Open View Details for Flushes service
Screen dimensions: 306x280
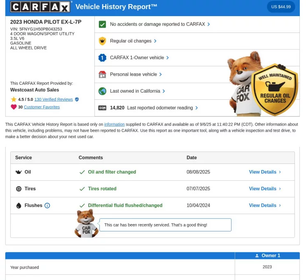[x=265, y=205]
